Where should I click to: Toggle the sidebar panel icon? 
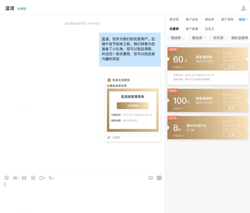tap(159, 178)
